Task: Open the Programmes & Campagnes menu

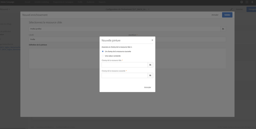Action: (x=63, y=2)
